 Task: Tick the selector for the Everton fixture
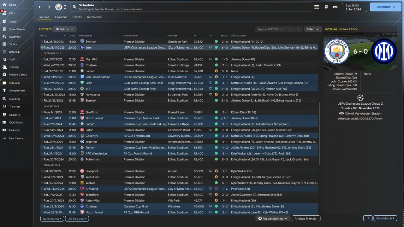point(42,41)
